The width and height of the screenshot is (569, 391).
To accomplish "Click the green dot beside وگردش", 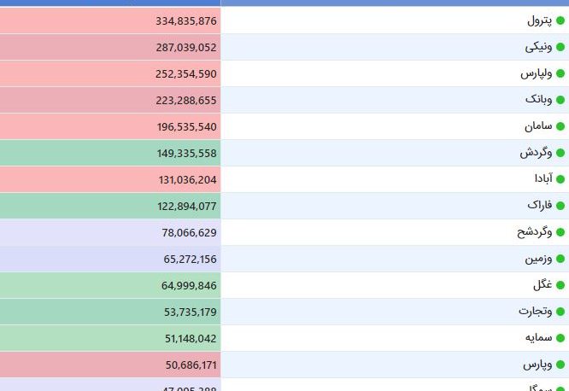I will 560,153.
